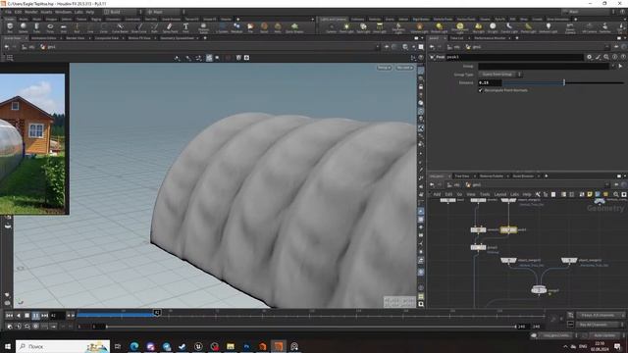This screenshot has width=628, height=353.
Task: Open the parameter pane gear menu
Action: pyautogui.click(x=589, y=57)
